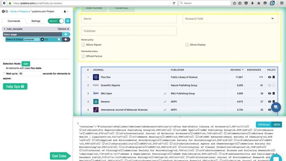Click download icon on container command

(x=42, y=39)
